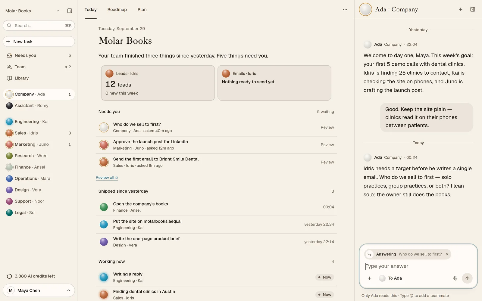Open Finance · Ansel in sidebar
Viewport: 482px width, 301px height.
point(39,167)
